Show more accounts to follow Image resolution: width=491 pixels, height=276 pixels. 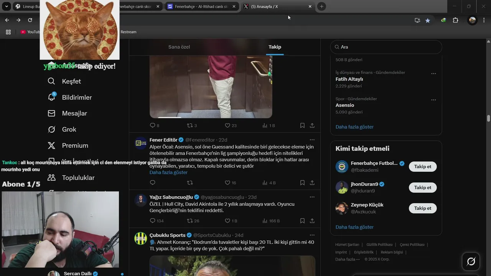pyautogui.click(x=354, y=227)
